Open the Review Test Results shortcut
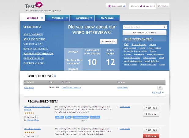Image resolution: width=189 pixels, height=138 pixels. click(35, 49)
